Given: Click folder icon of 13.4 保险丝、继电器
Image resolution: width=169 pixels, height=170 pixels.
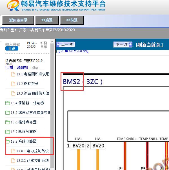Looking at the screenshot, I should coord(8,103).
